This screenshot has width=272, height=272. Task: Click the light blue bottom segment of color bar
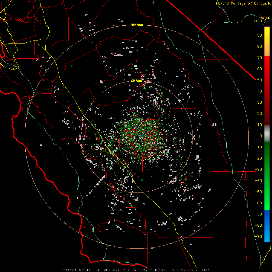tap(267, 235)
